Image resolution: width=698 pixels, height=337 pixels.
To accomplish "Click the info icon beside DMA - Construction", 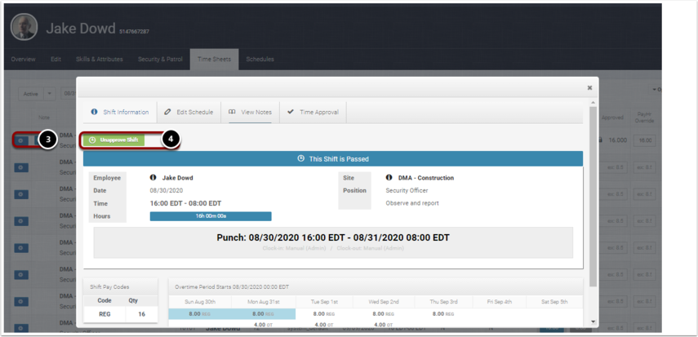I will pos(389,177).
